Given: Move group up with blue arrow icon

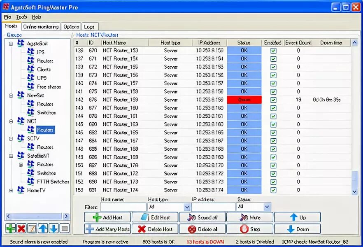Looking at the screenshot, I should [43, 228].
